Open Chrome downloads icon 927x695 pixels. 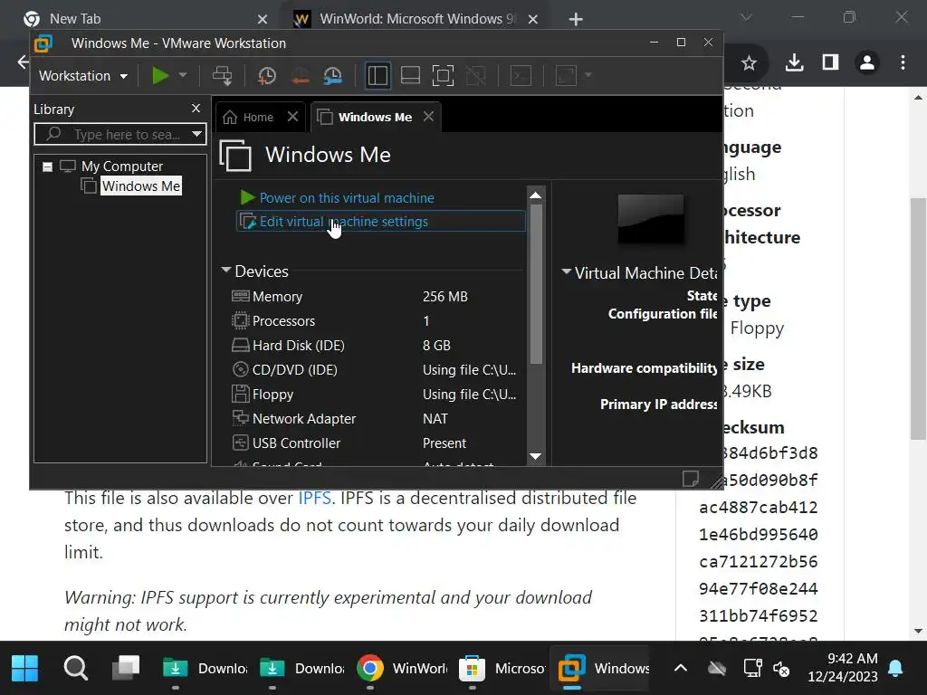pyautogui.click(x=794, y=62)
